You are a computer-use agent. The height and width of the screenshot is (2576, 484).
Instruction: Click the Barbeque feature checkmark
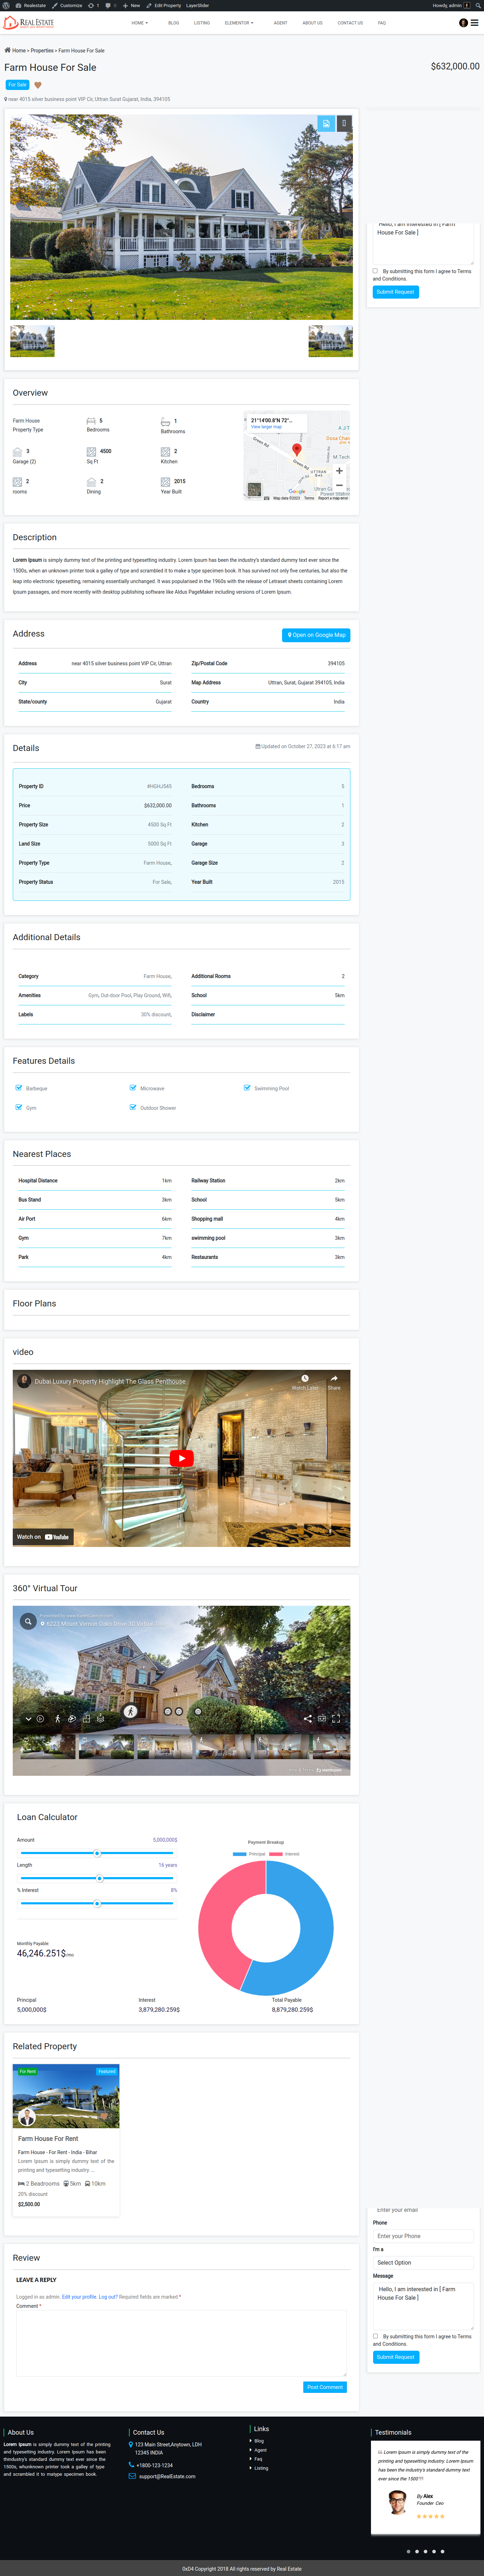coord(19,1088)
